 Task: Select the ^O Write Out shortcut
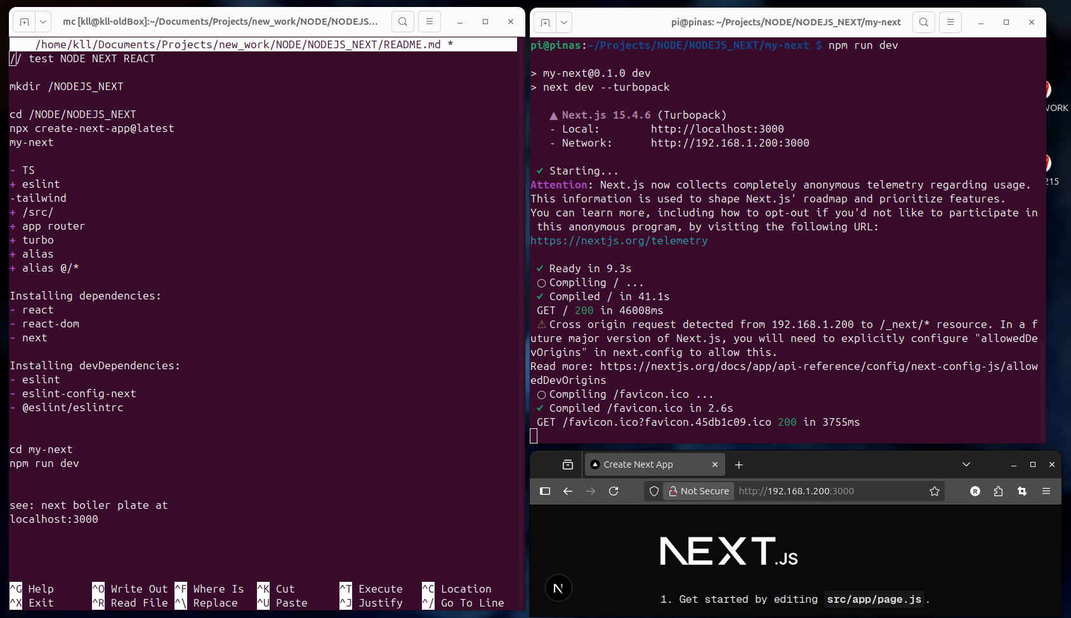tap(130, 589)
